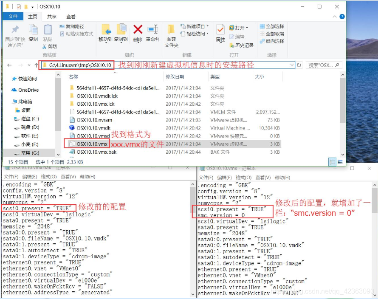Screen dimensions: 378x299
Task: Open the Easy access (轻松访问) dropdown
Action: (x=194, y=34)
